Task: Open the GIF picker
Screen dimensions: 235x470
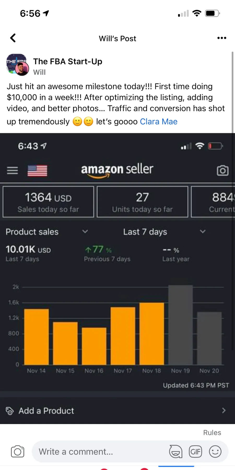Action: [x=195, y=451]
